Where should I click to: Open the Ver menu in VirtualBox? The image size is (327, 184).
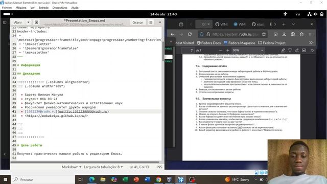(x=33, y=8)
